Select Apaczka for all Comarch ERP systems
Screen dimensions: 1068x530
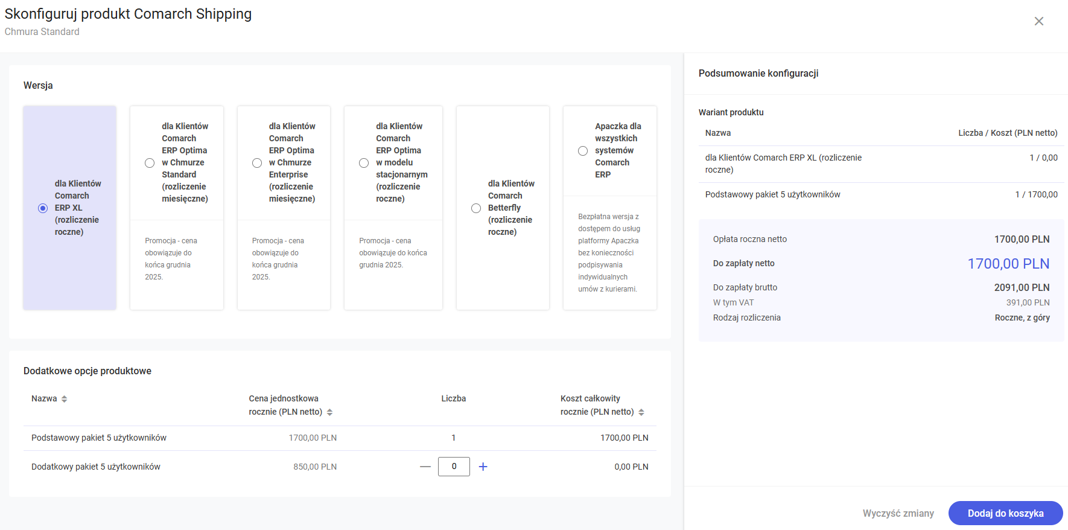tap(583, 151)
